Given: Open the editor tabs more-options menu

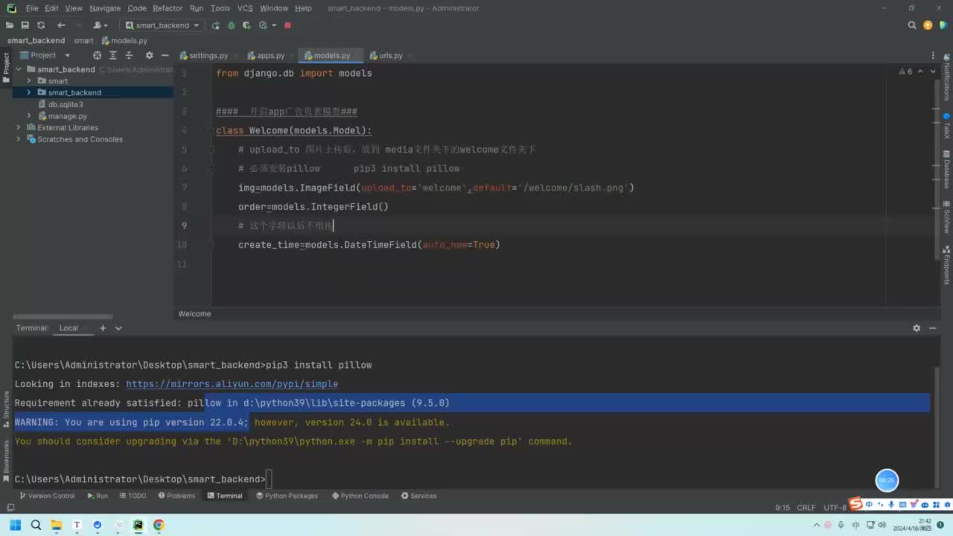Looking at the screenshot, I should click(x=933, y=56).
